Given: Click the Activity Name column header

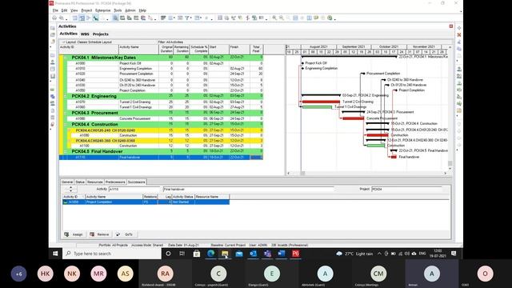Looking at the screenshot, I should click(x=138, y=49).
